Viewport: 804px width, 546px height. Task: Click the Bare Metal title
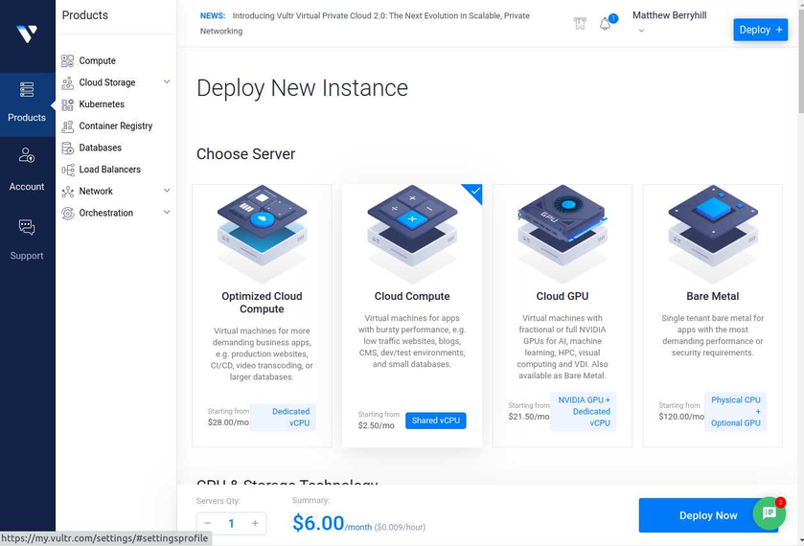713,296
